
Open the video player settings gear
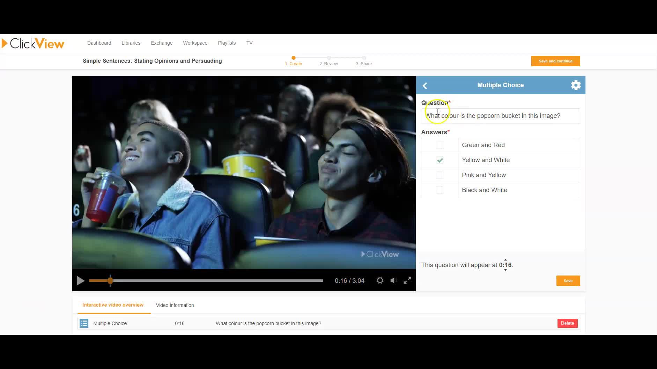[380, 280]
